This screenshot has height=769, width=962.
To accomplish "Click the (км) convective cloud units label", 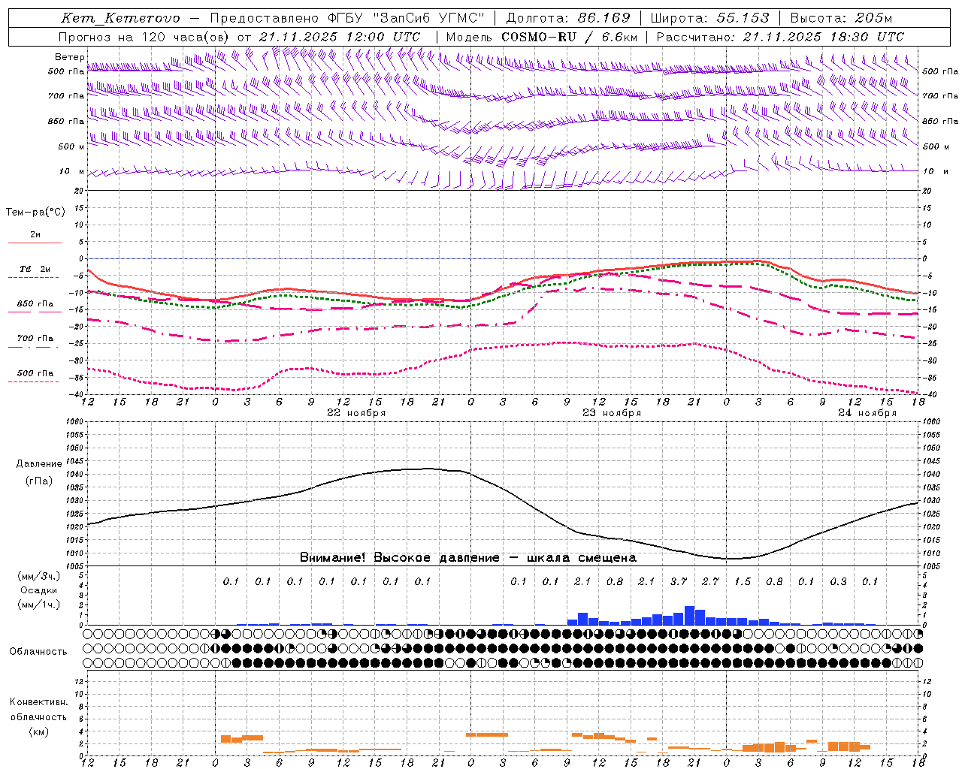I will 38,731.
